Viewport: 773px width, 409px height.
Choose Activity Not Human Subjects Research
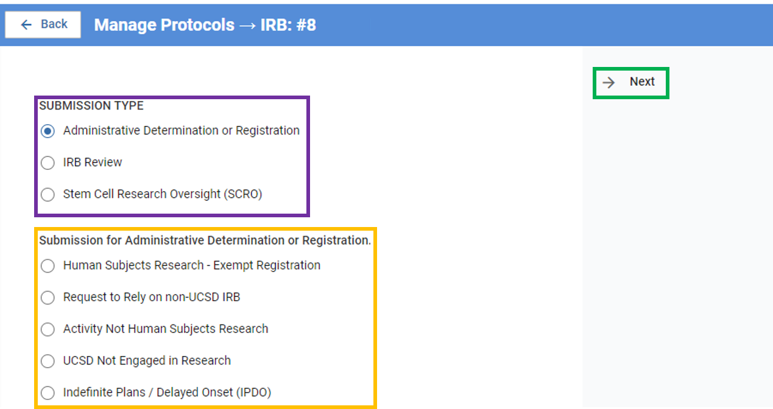point(48,329)
